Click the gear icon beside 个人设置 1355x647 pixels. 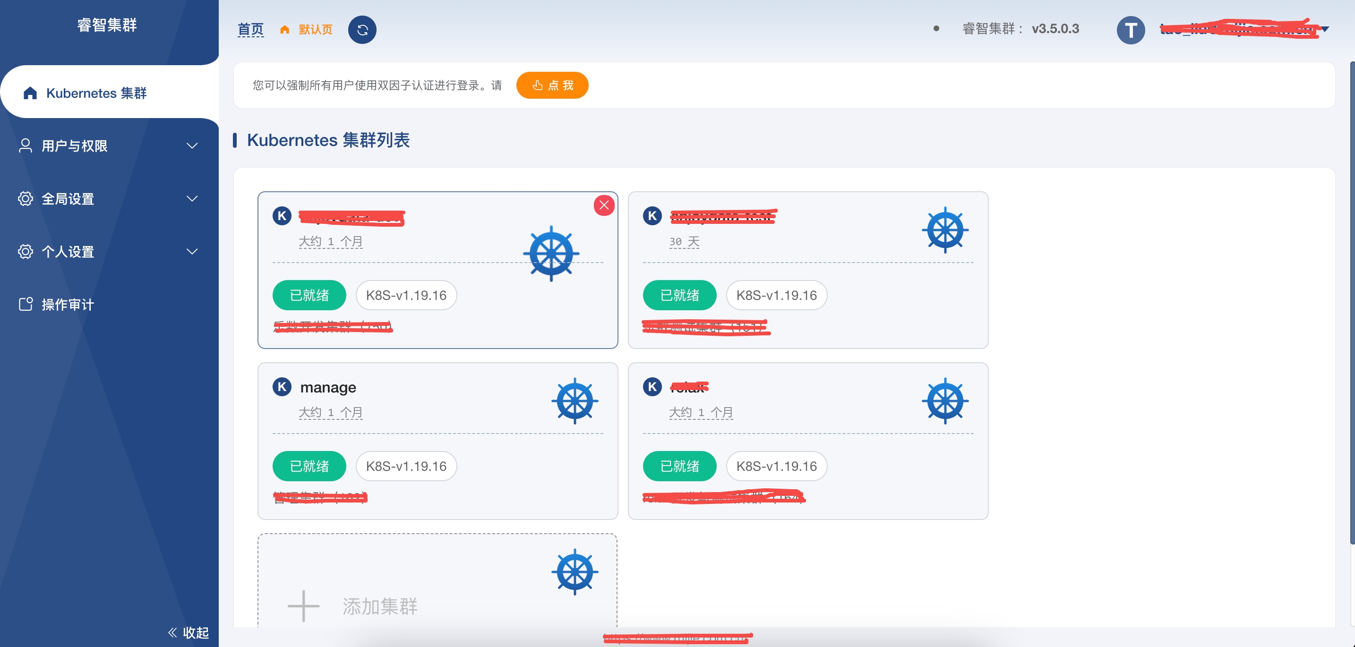[x=25, y=252]
